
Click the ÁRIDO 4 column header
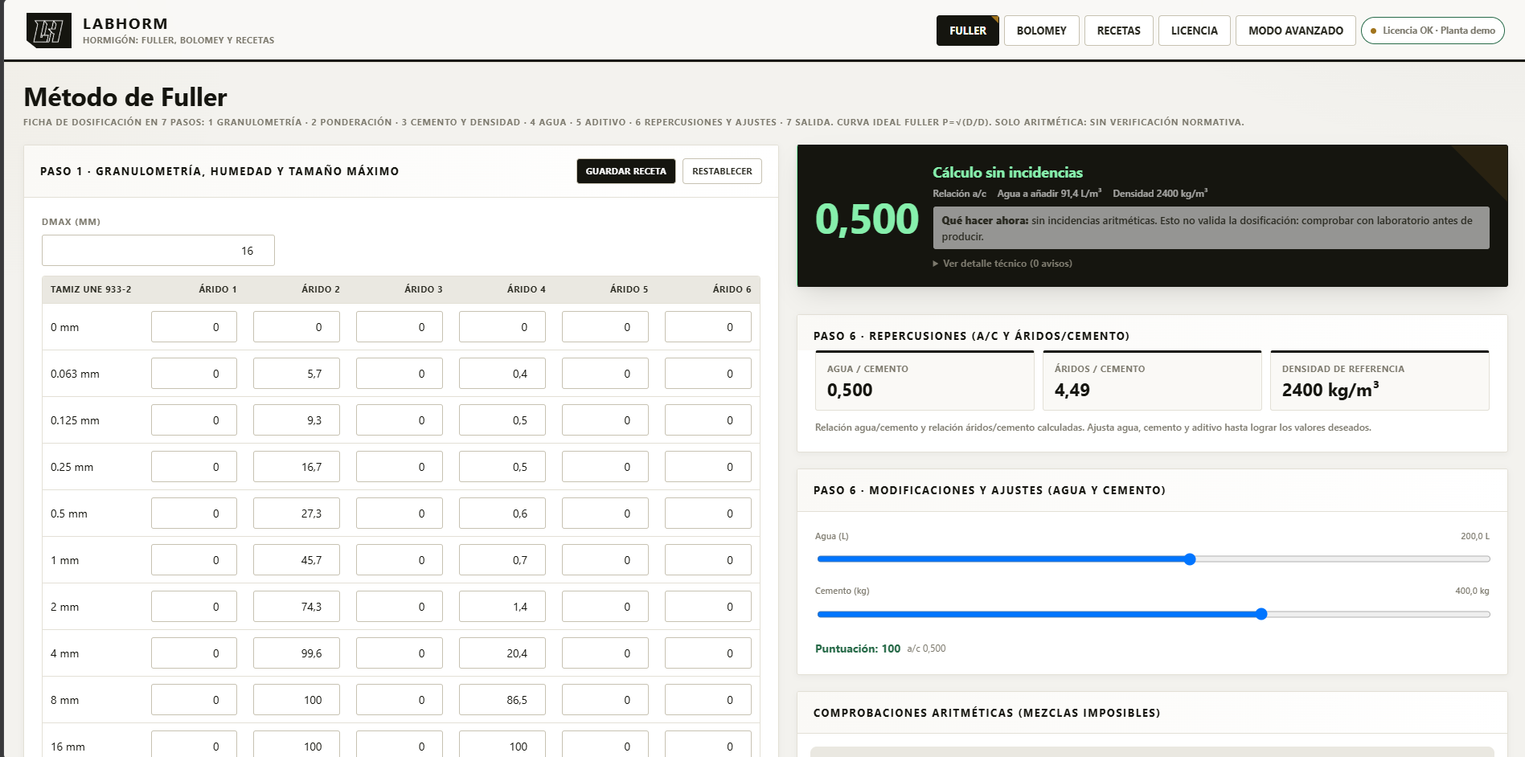coord(526,289)
